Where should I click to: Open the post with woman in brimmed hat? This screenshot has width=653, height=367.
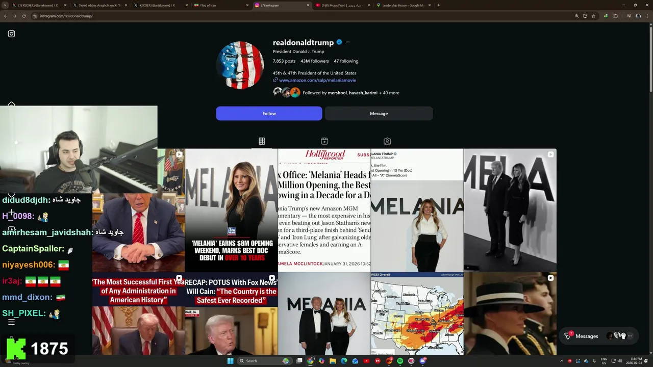pos(510,313)
